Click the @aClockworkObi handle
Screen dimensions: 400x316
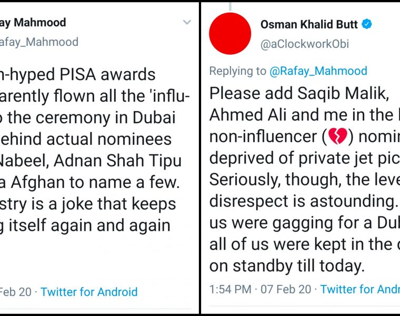[x=305, y=44]
